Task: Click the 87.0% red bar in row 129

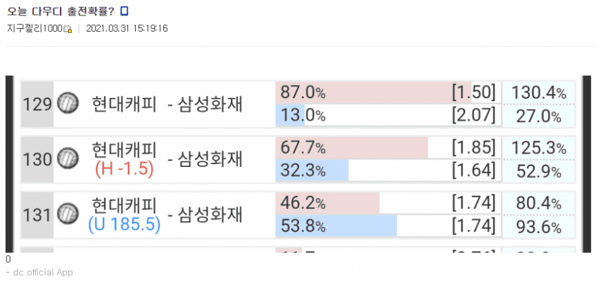Action: pyautogui.click(x=373, y=93)
